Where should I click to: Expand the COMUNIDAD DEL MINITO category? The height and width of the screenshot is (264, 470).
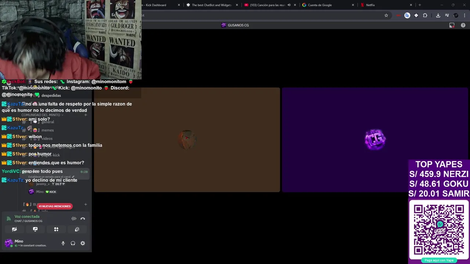point(43,115)
